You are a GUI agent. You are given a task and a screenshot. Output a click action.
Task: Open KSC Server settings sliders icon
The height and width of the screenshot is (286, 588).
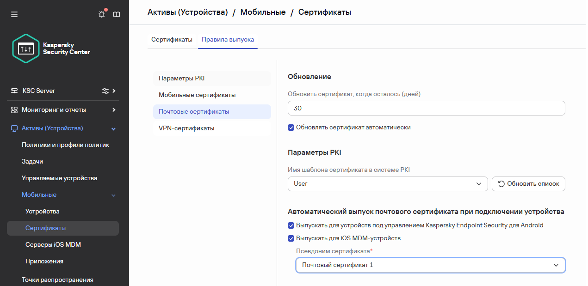[105, 91]
